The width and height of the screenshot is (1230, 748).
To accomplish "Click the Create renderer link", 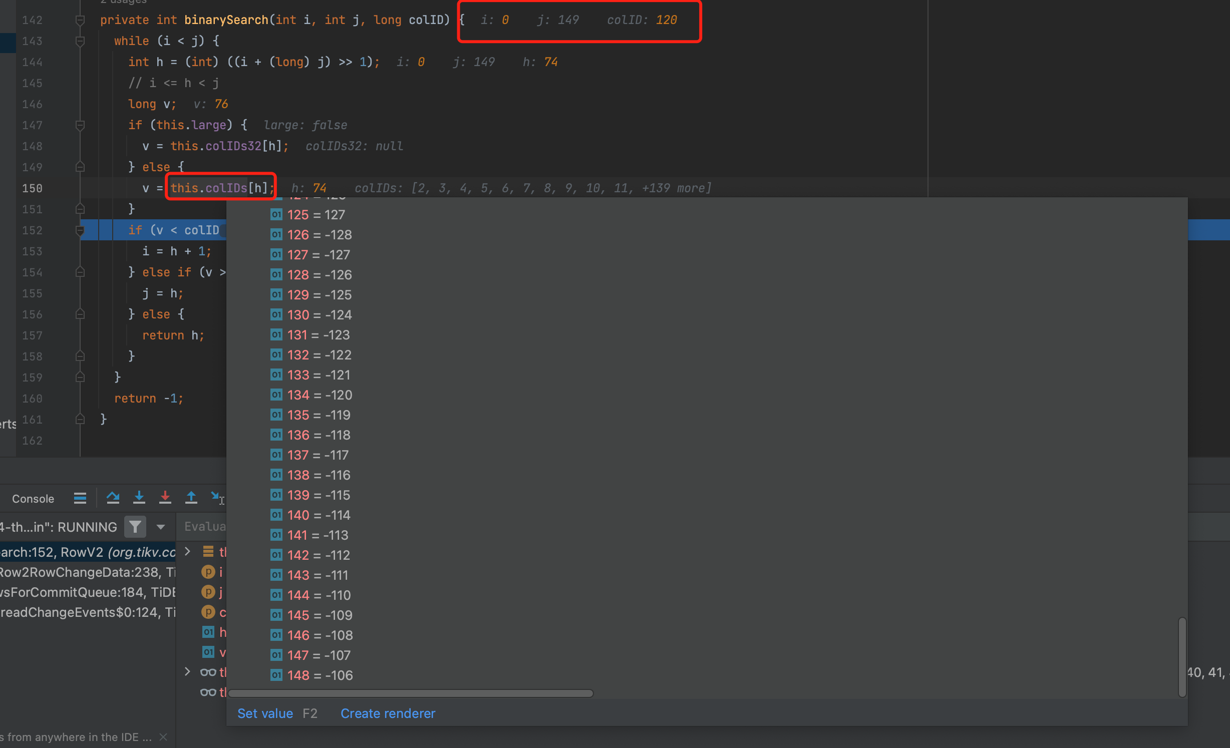I will (388, 713).
